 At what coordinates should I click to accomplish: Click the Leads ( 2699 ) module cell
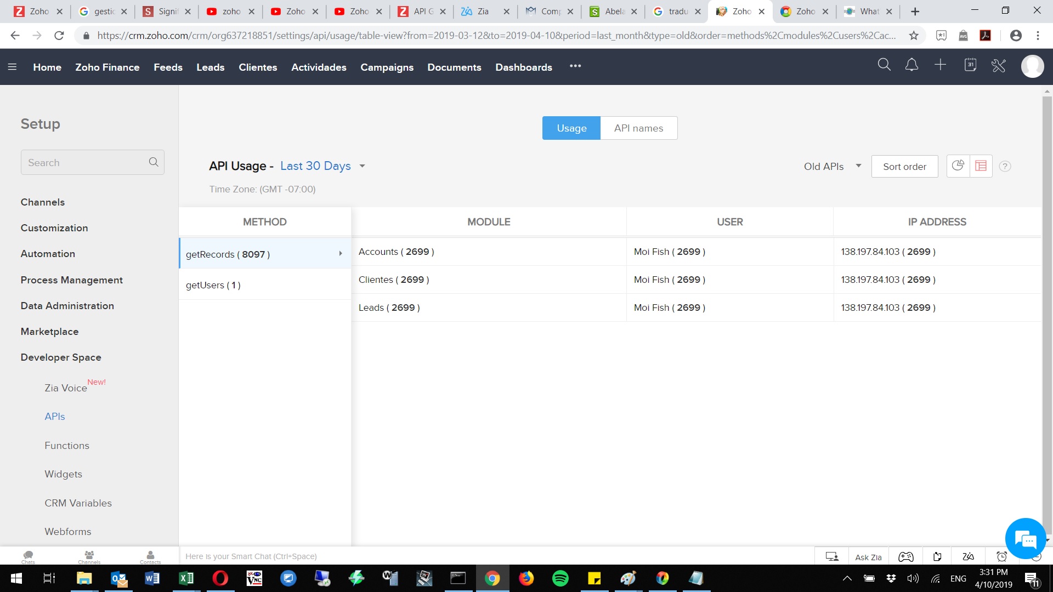(489, 308)
